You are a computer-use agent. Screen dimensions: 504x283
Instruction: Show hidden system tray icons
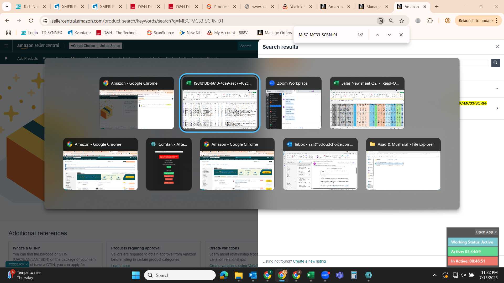click(x=435, y=275)
